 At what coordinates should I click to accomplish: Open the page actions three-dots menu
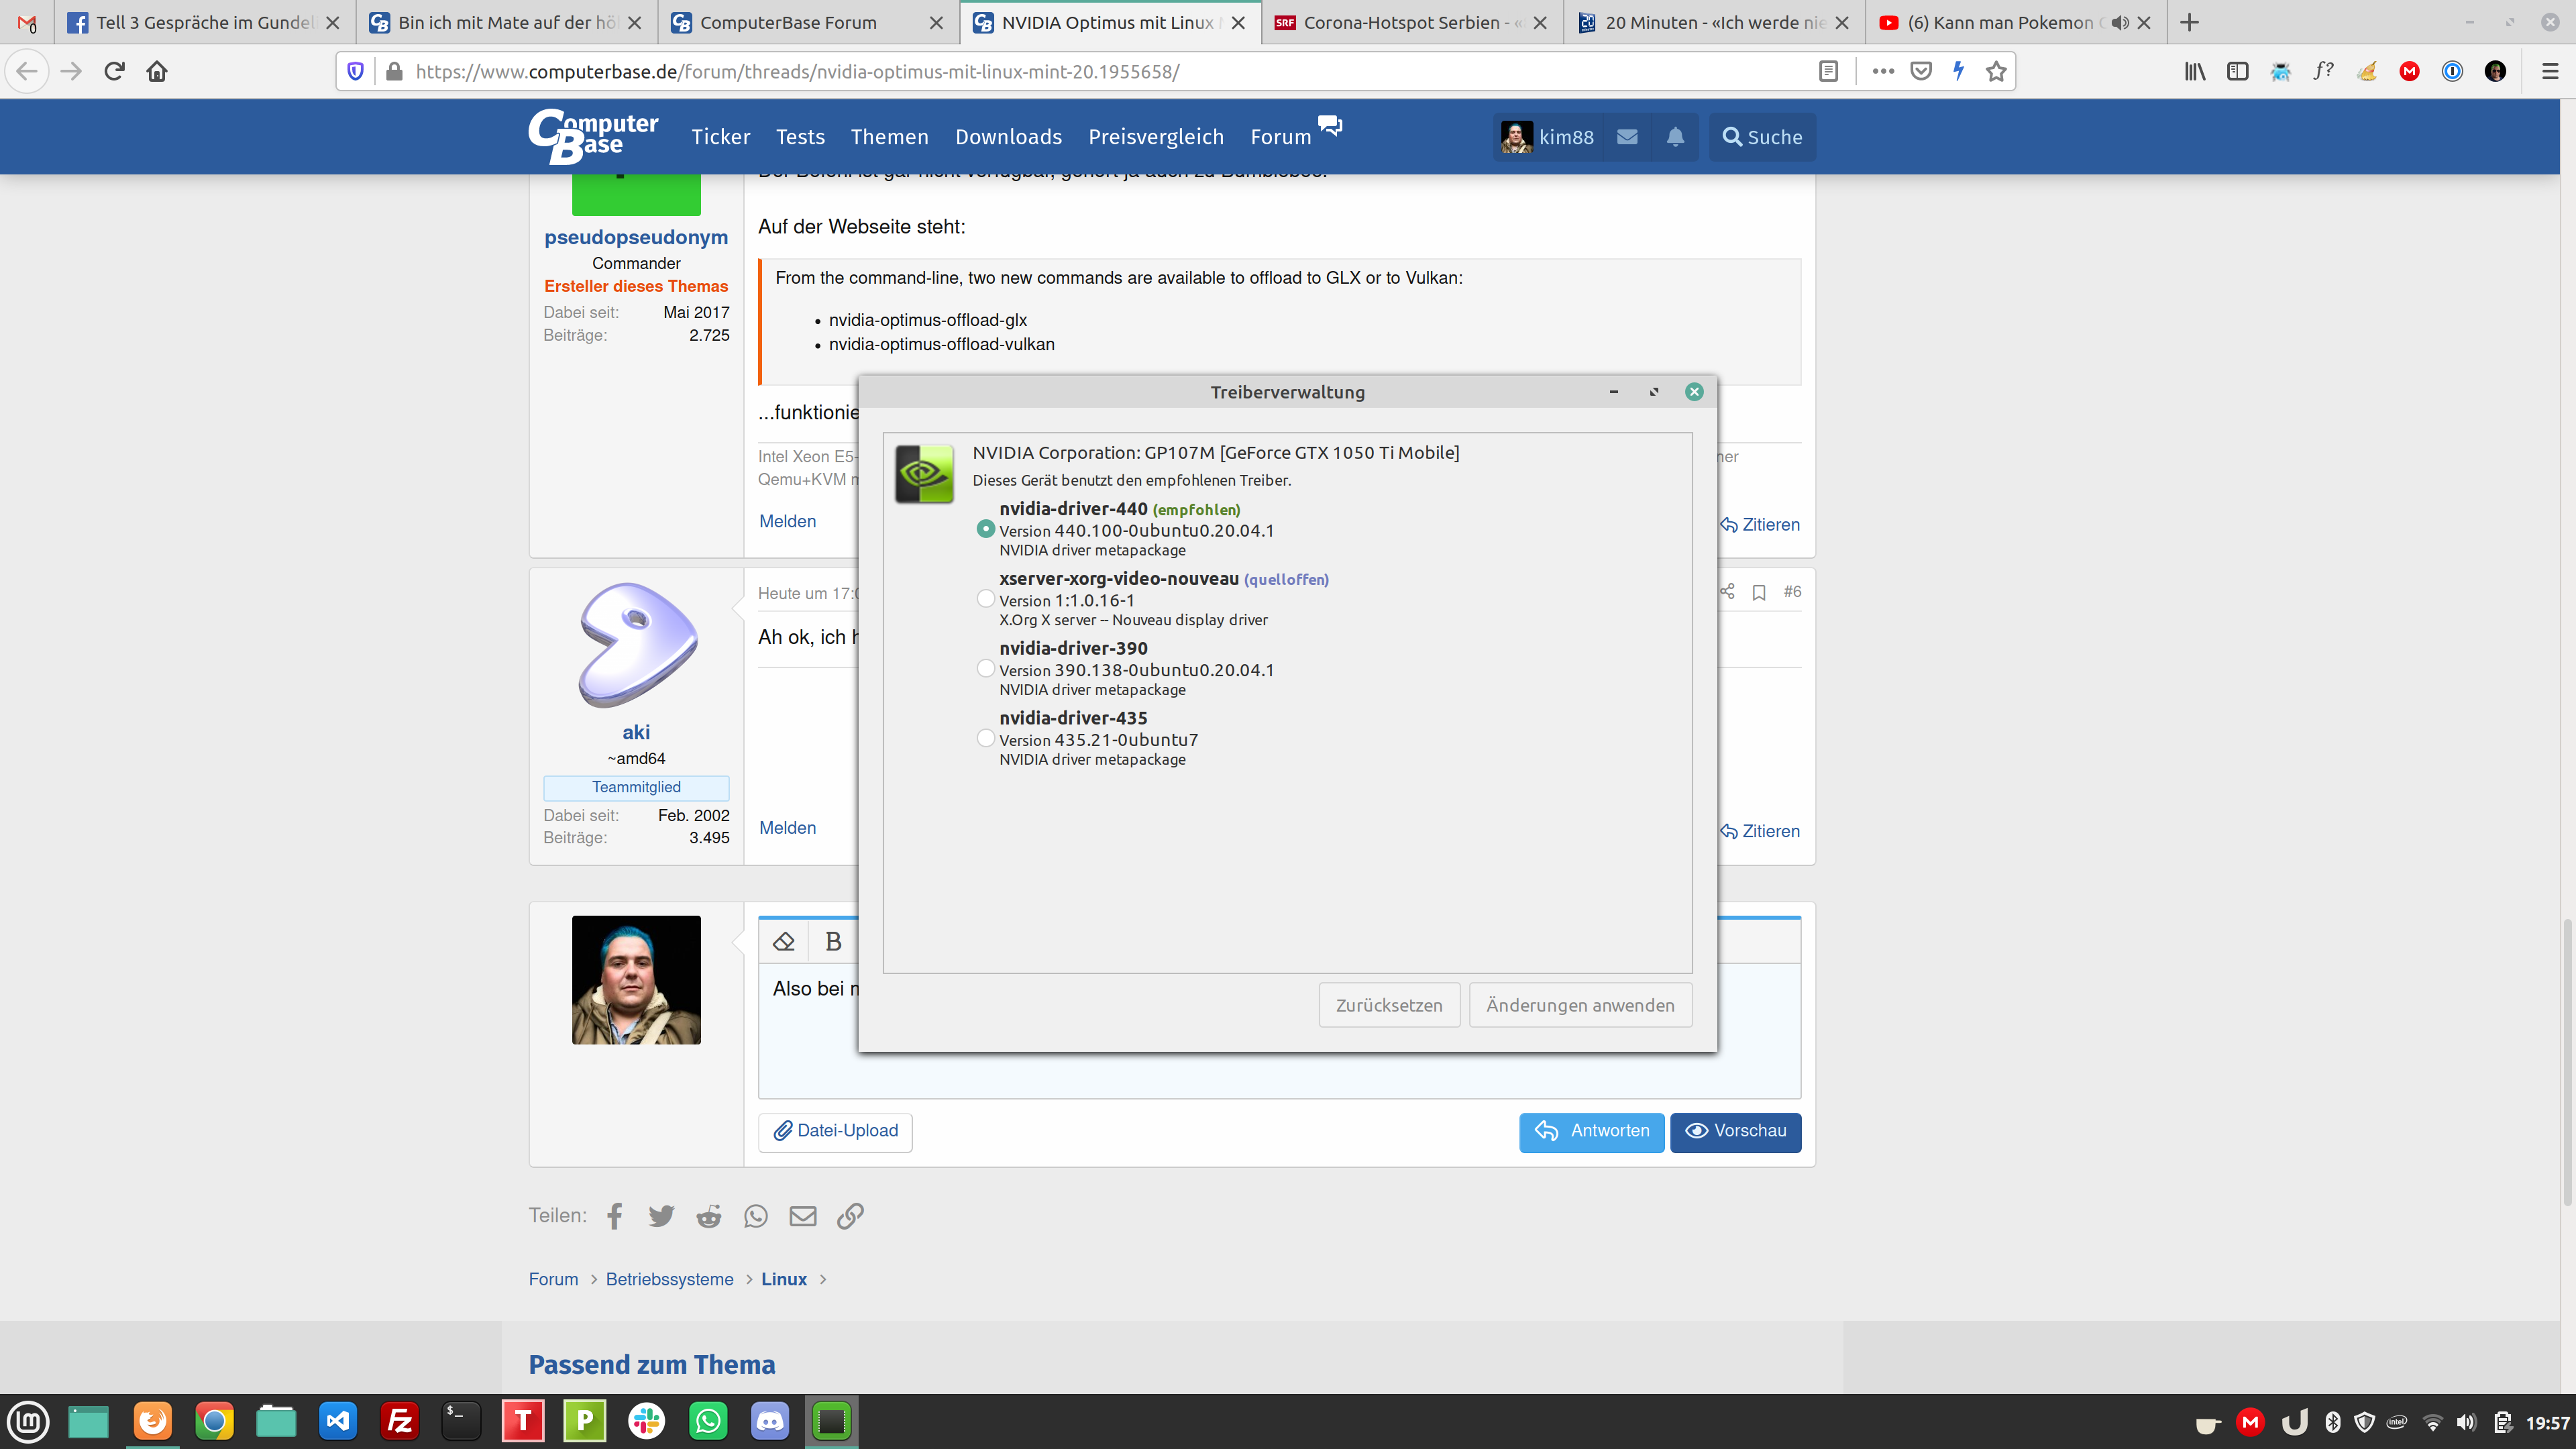coord(1883,71)
